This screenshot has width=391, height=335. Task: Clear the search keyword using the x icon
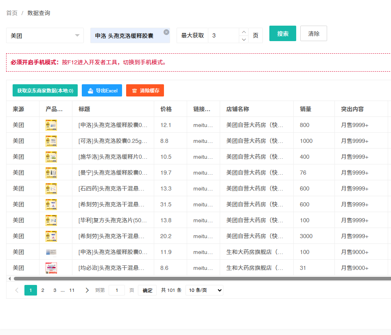(166, 32)
